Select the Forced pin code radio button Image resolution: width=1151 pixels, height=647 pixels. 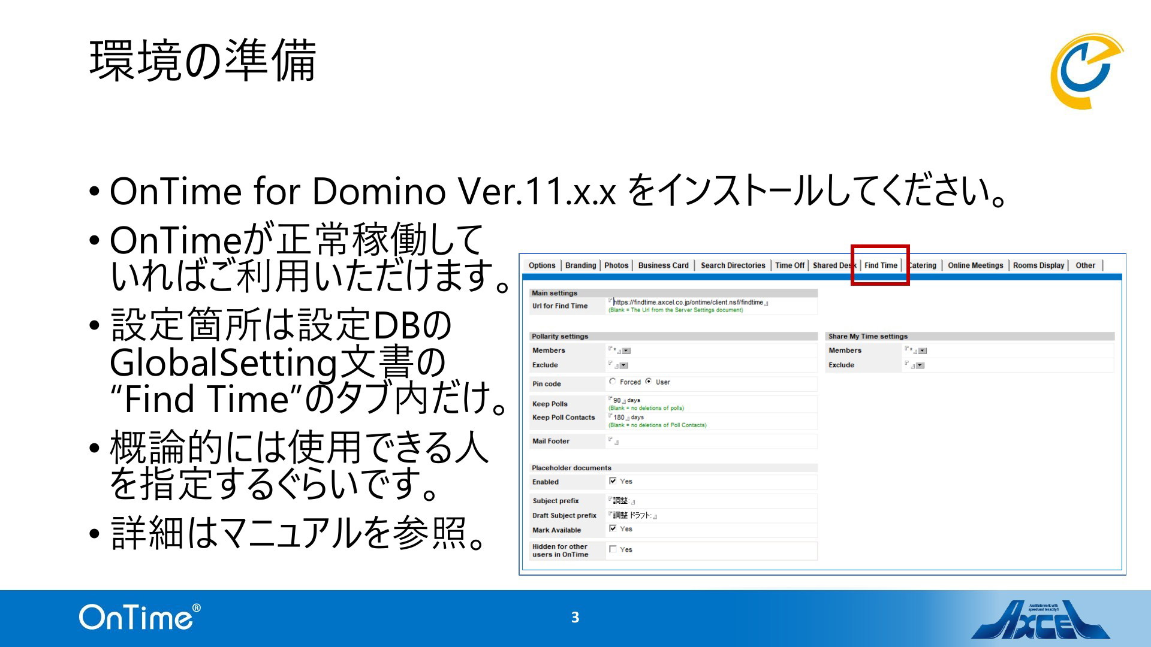pos(613,382)
